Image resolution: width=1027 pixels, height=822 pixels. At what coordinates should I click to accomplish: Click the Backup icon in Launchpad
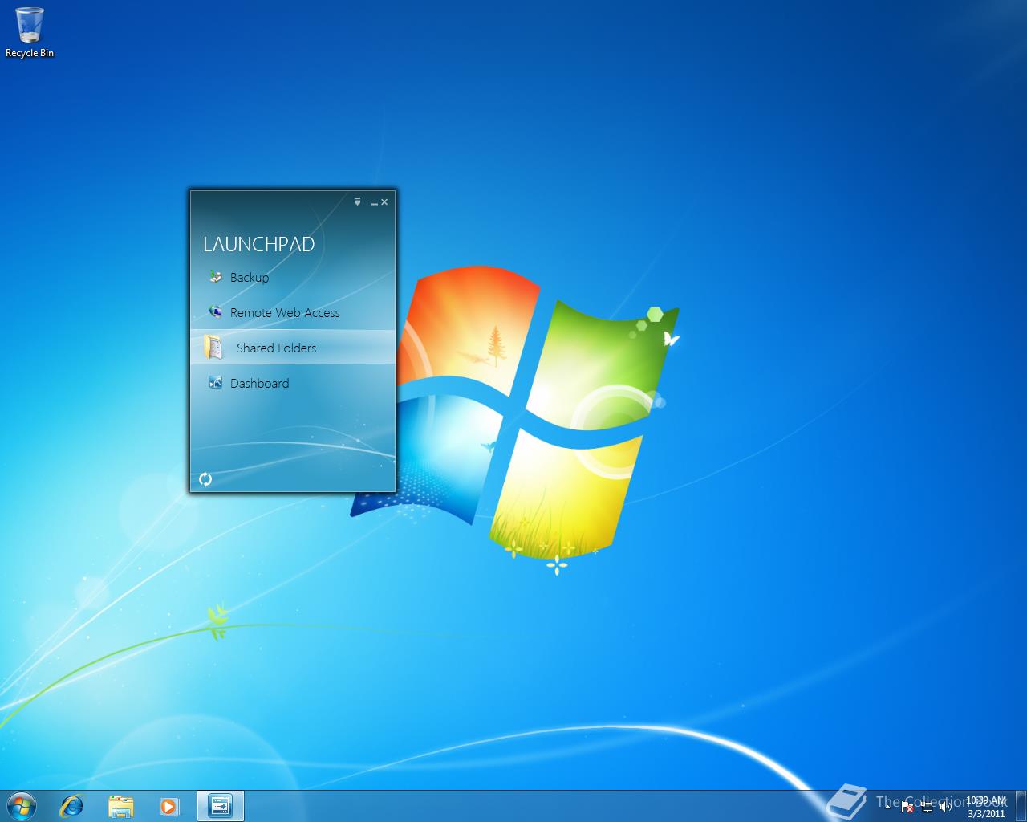pos(215,277)
